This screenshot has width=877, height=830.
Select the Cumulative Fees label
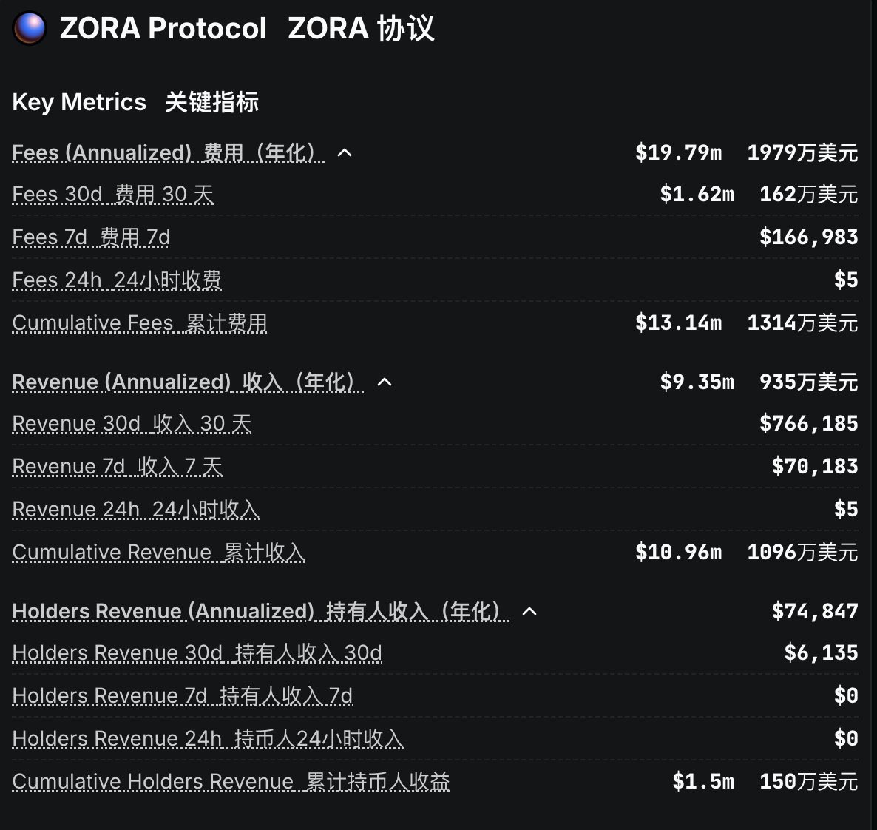pyautogui.click(x=140, y=323)
